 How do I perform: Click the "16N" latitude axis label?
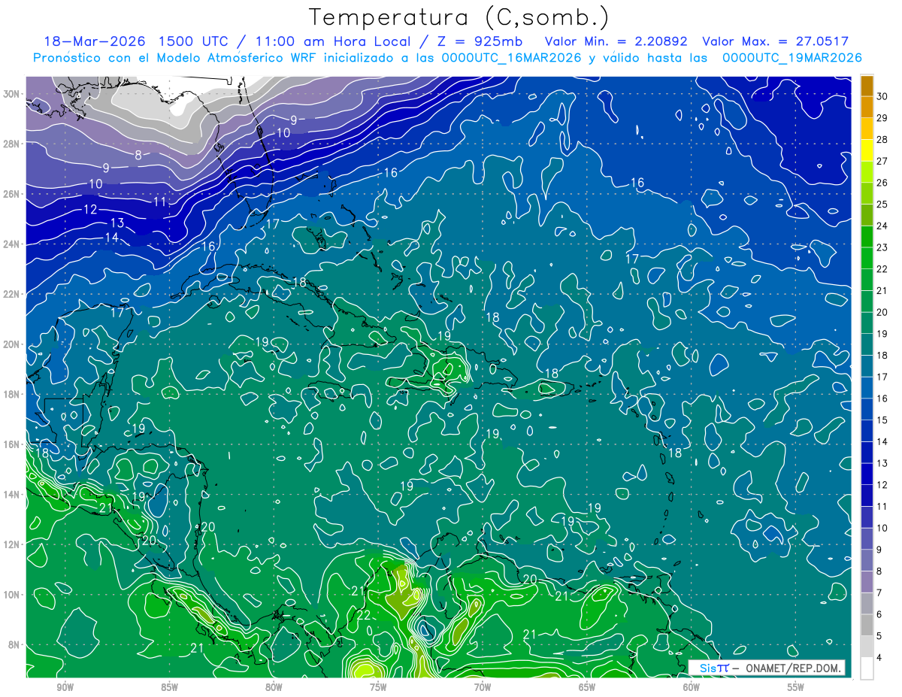13,444
